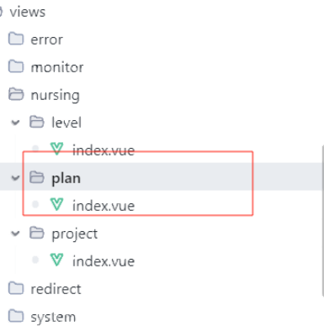
Task: Click the system folder icon
Action: point(16,316)
